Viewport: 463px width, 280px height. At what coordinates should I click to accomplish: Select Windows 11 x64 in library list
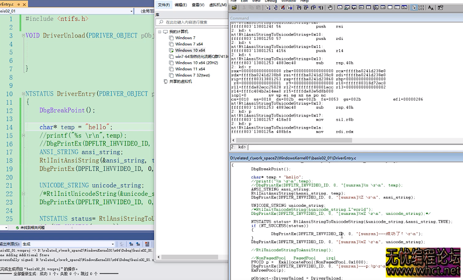190,69
